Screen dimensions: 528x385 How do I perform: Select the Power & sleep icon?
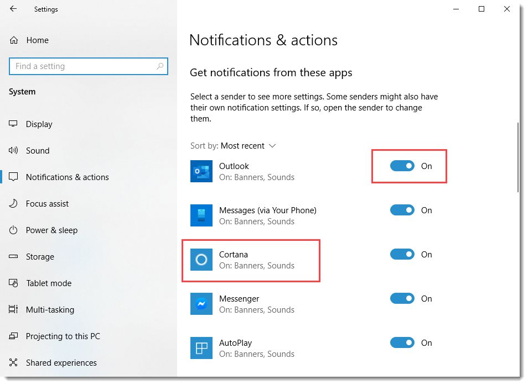coord(13,230)
